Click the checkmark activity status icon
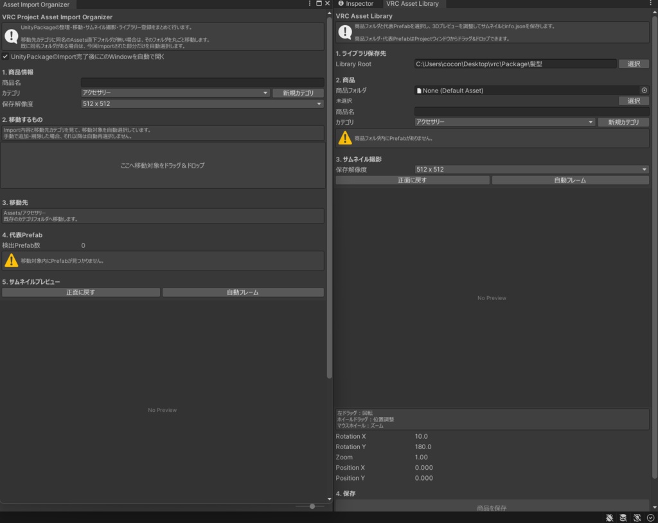This screenshot has width=658, height=523. [650, 518]
